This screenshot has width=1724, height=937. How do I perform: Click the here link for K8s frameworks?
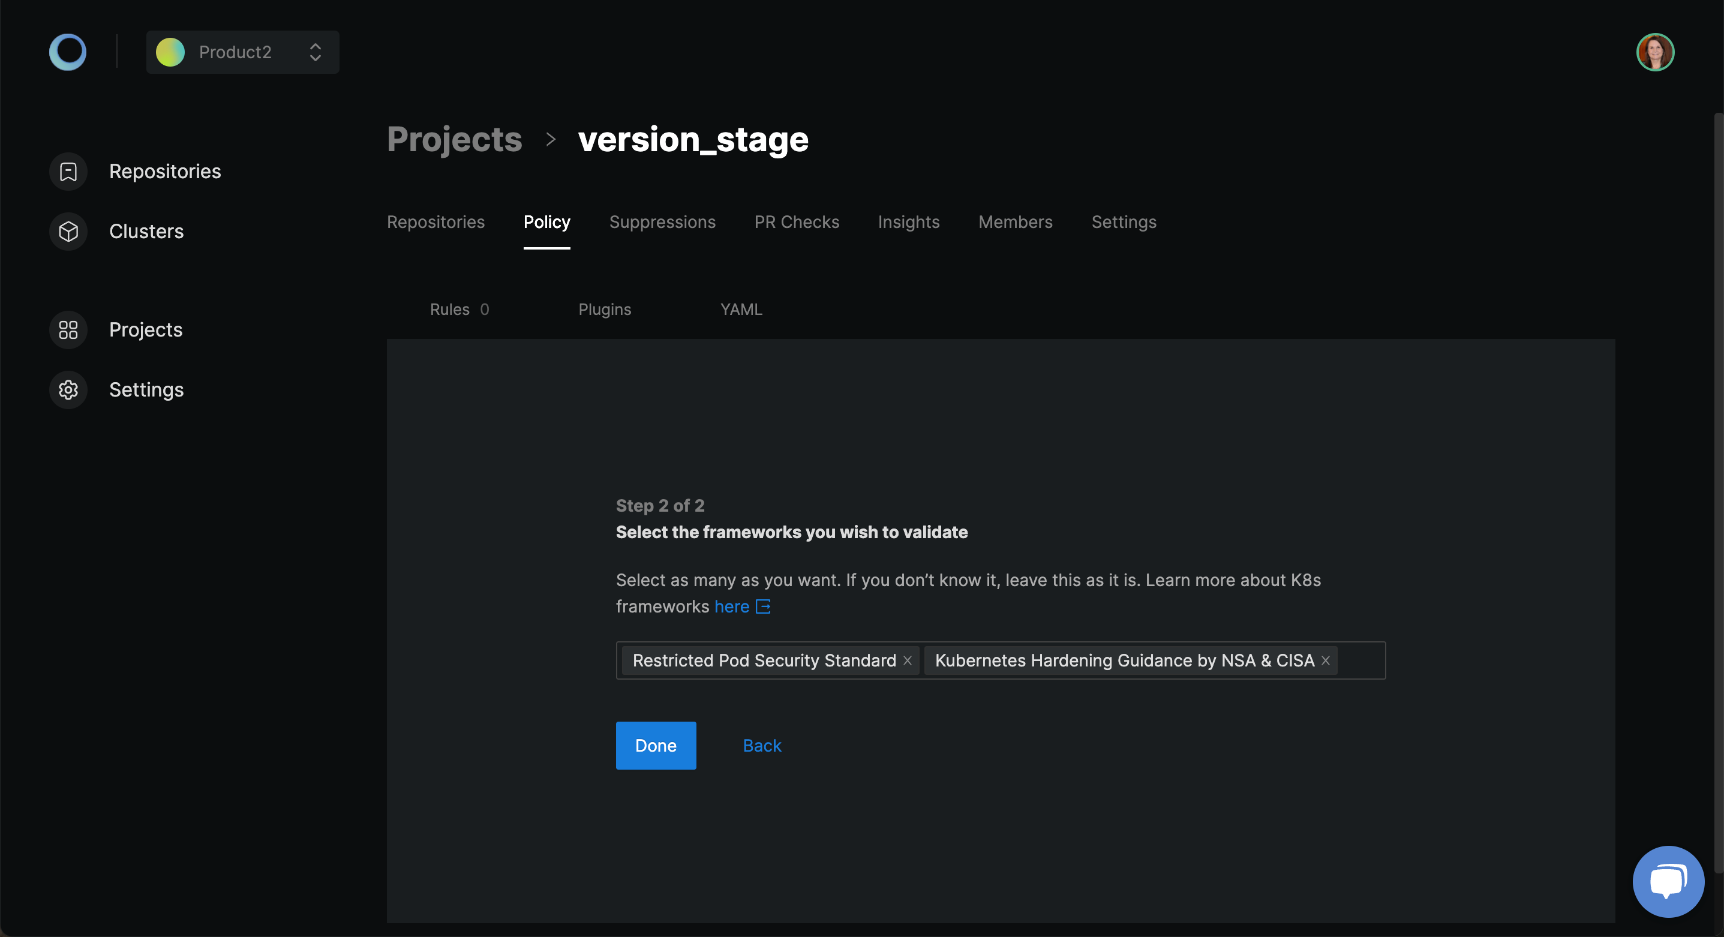732,605
